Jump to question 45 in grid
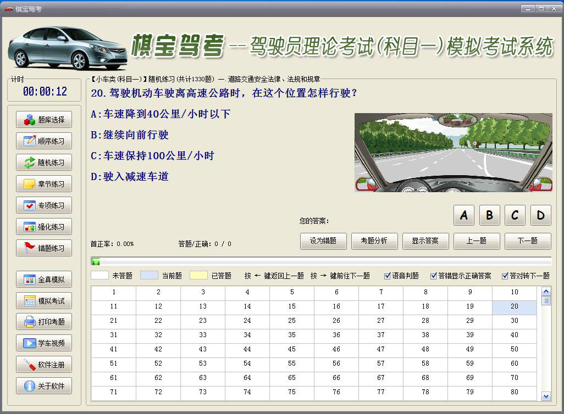This screenshot has height=414, width=564. pyautogui.click(x=292, y=349)
